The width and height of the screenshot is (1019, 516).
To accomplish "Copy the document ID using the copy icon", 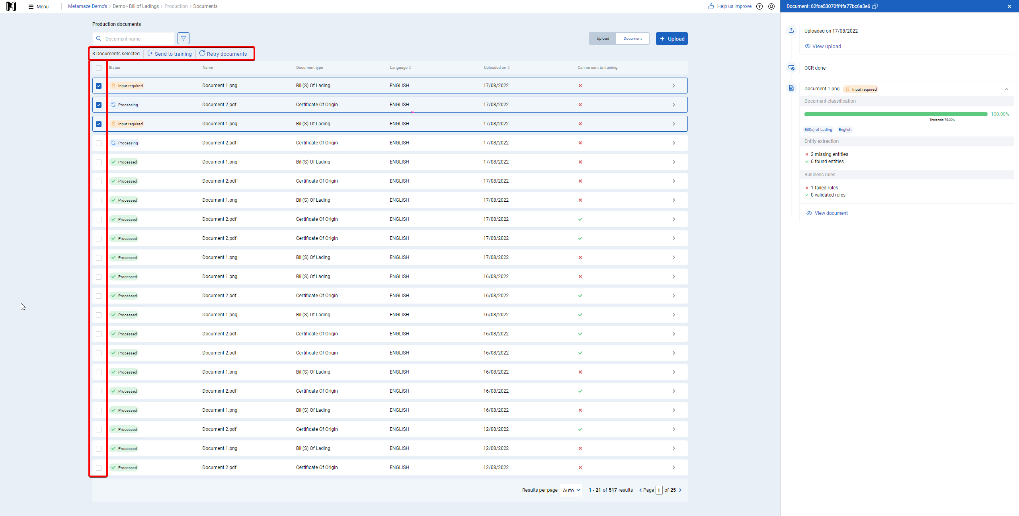I will 875,6.
